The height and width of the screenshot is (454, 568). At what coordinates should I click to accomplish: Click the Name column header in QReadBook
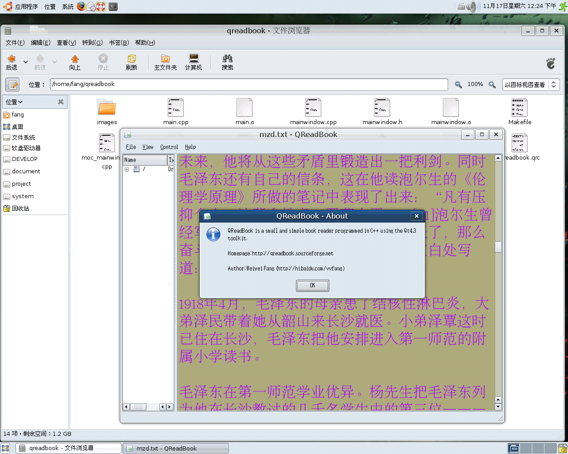[x=145, y=160]
